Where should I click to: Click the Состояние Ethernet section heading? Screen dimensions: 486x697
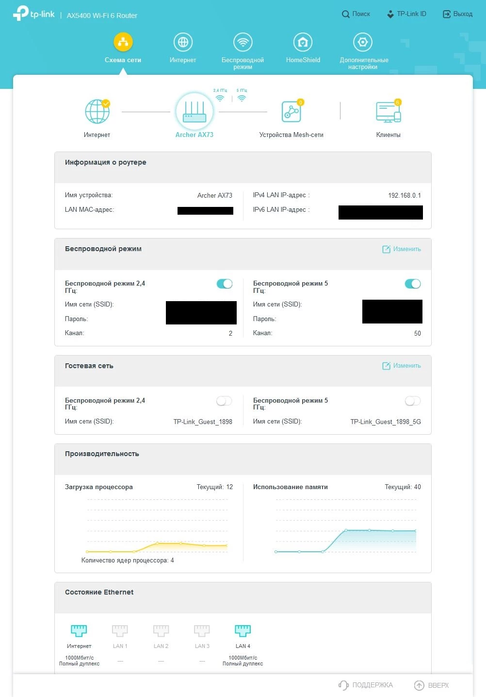tap(99, 592)
